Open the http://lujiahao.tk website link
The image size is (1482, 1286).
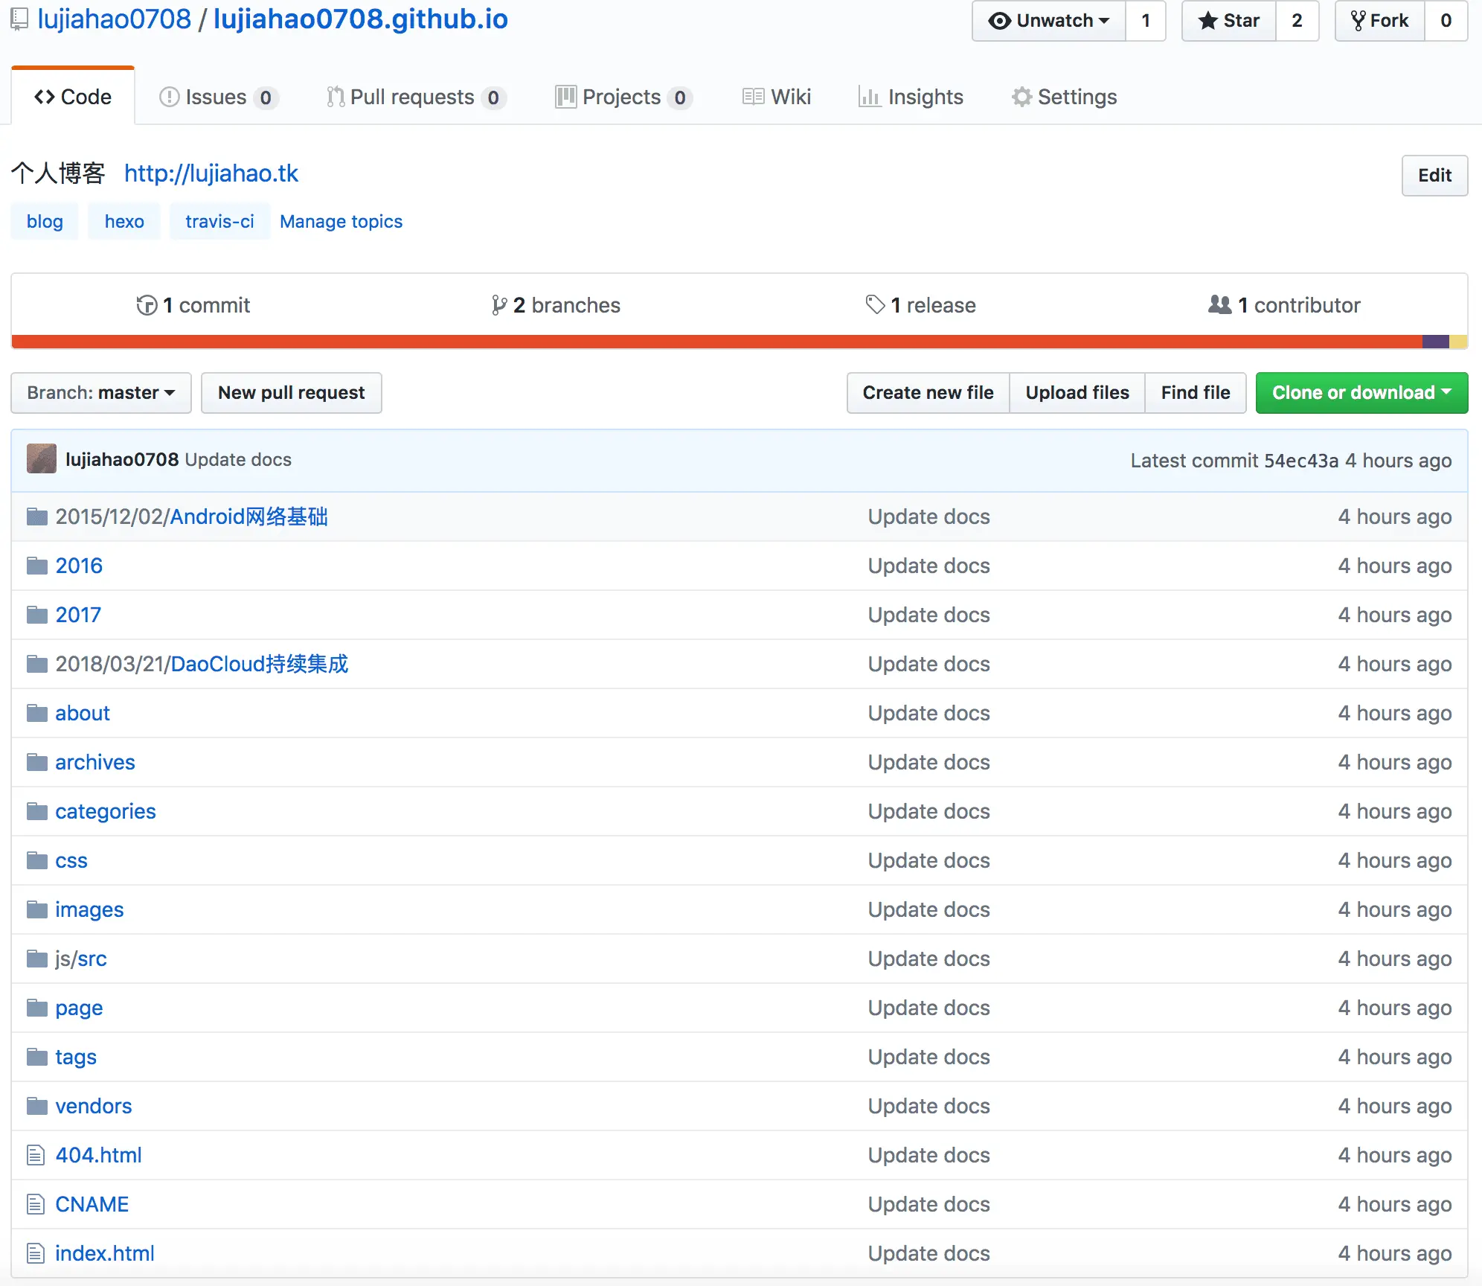211,173
